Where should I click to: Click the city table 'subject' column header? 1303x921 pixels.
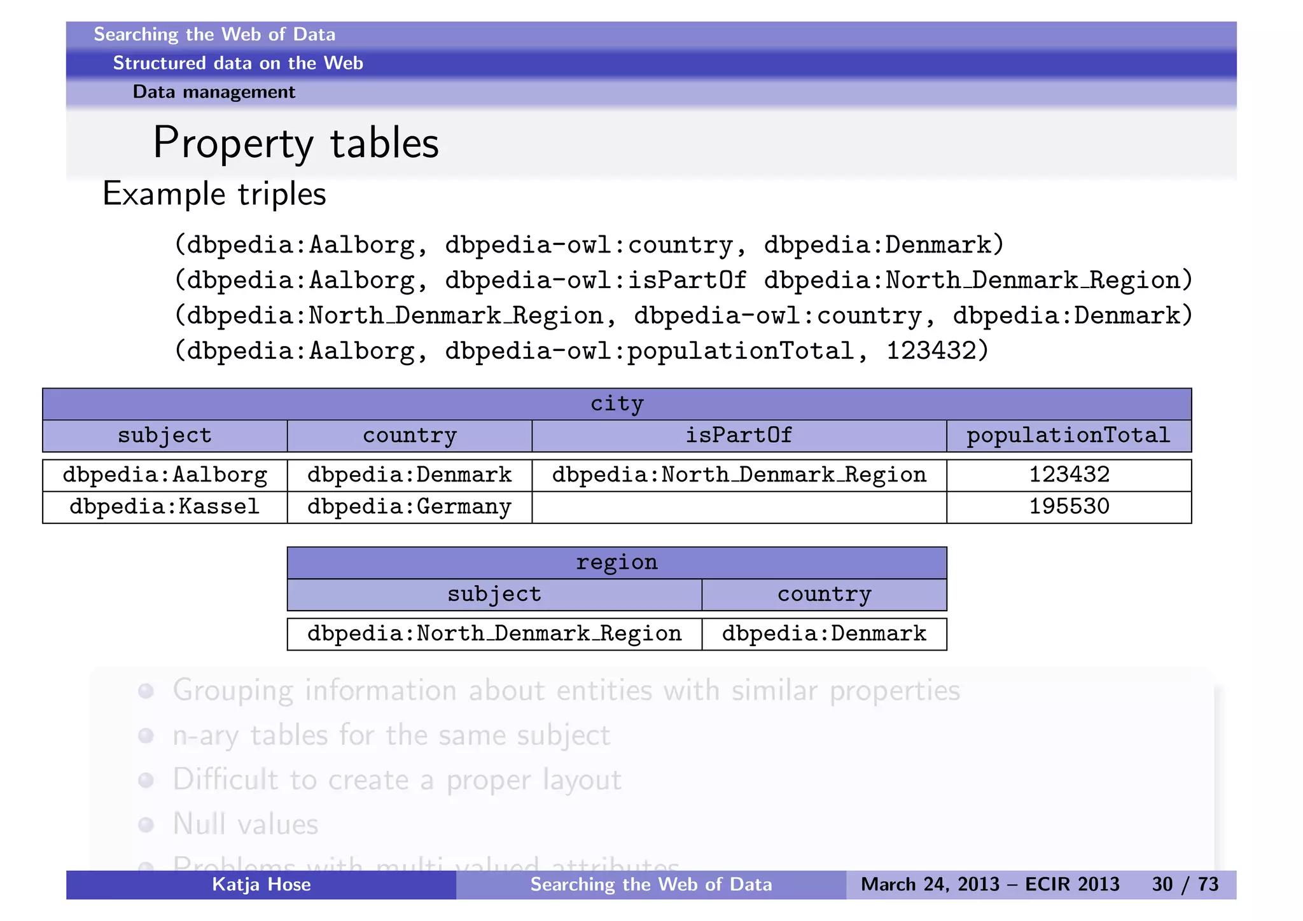coord(165,436)
